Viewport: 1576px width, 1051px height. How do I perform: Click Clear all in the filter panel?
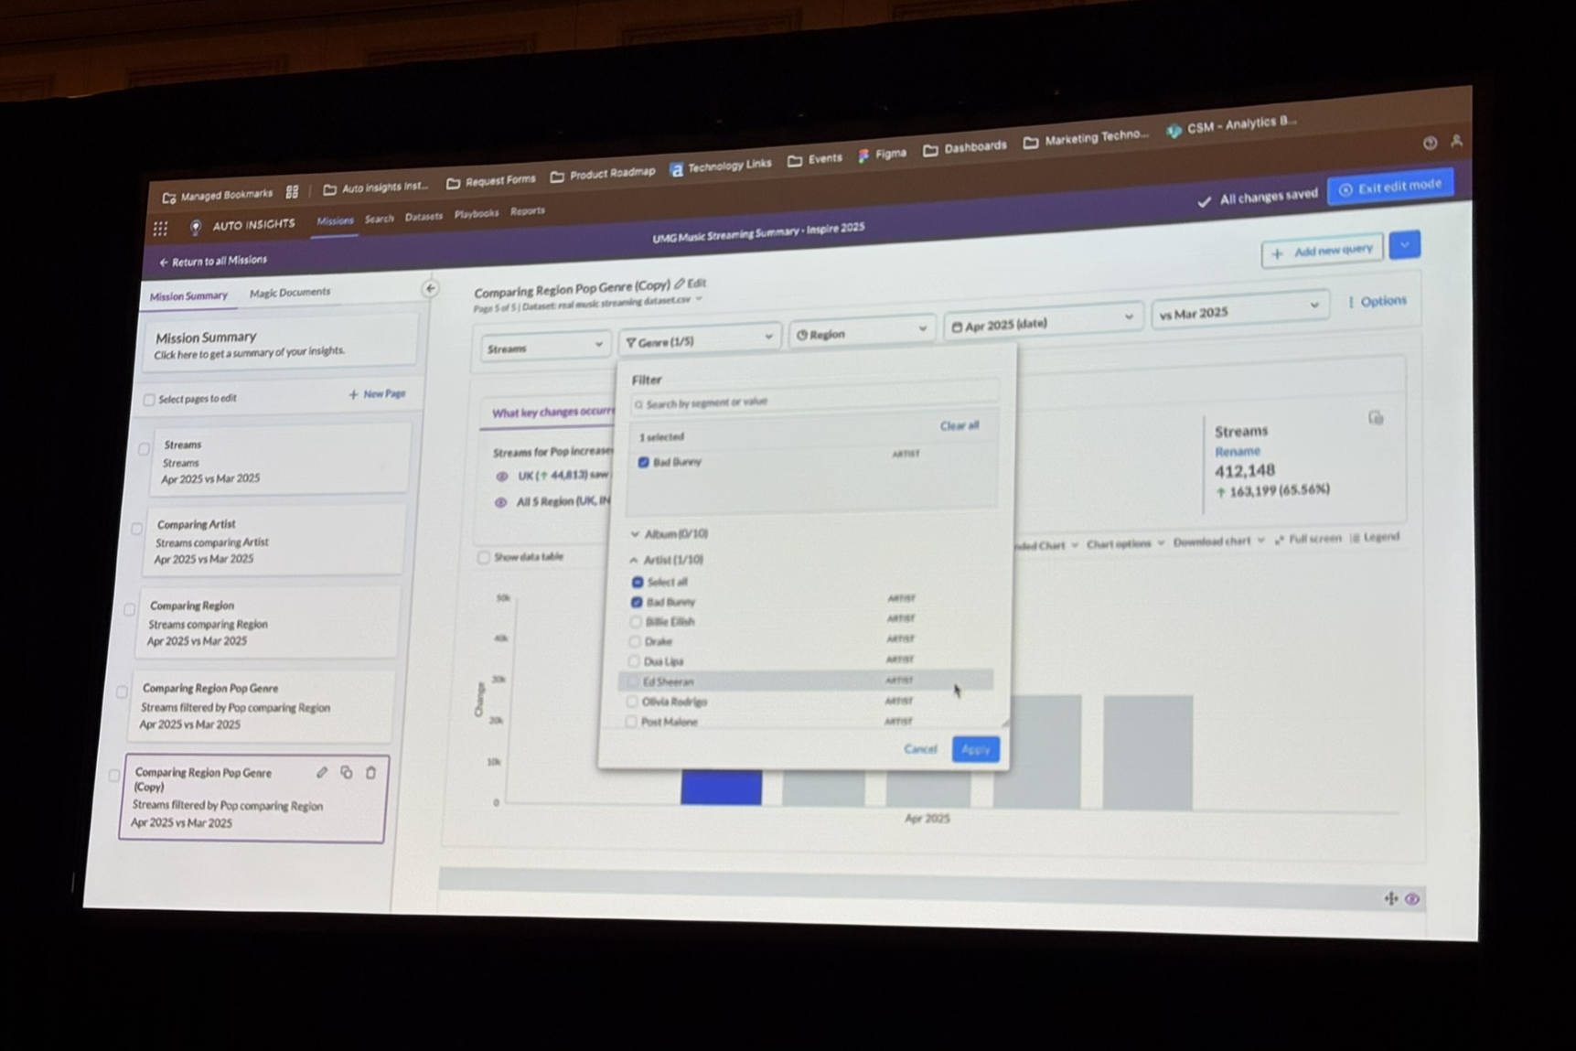click(x=960, y=426)
